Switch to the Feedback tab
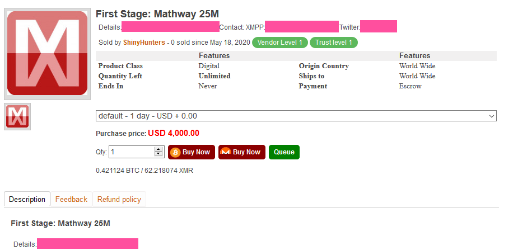 pos(71,199)
